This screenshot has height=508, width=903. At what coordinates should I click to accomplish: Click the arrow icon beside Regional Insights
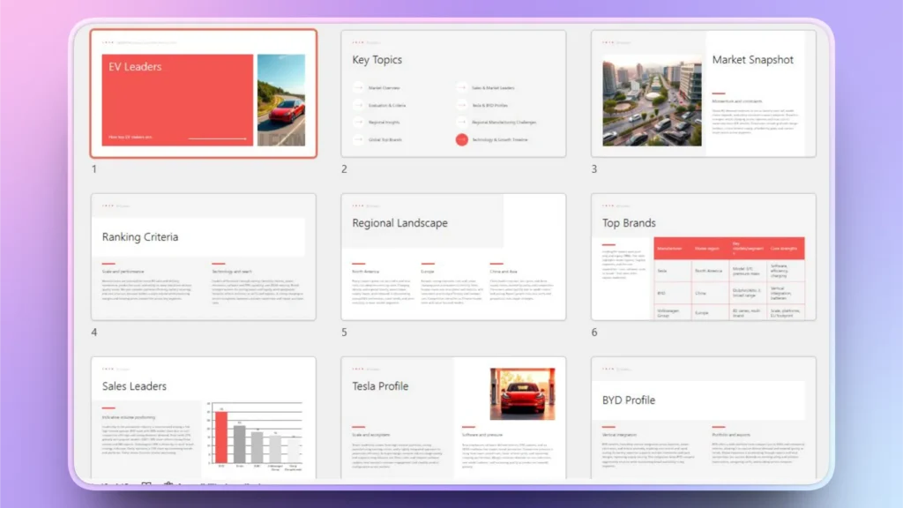coord(359,122)
